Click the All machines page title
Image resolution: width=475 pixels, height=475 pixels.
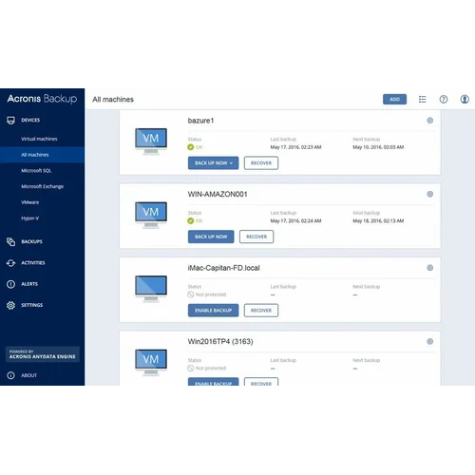[x=113, y=100]
